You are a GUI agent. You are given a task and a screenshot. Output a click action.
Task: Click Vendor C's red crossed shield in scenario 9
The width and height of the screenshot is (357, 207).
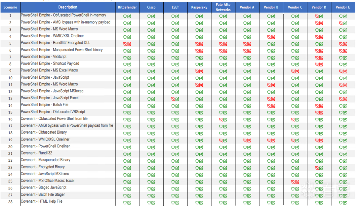pyautogui.click(x=293, y=71)
